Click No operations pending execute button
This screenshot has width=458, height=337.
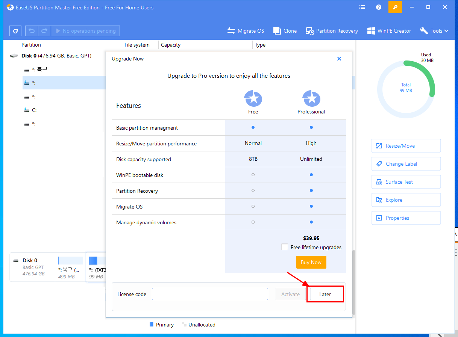click(x=85, y=31)
